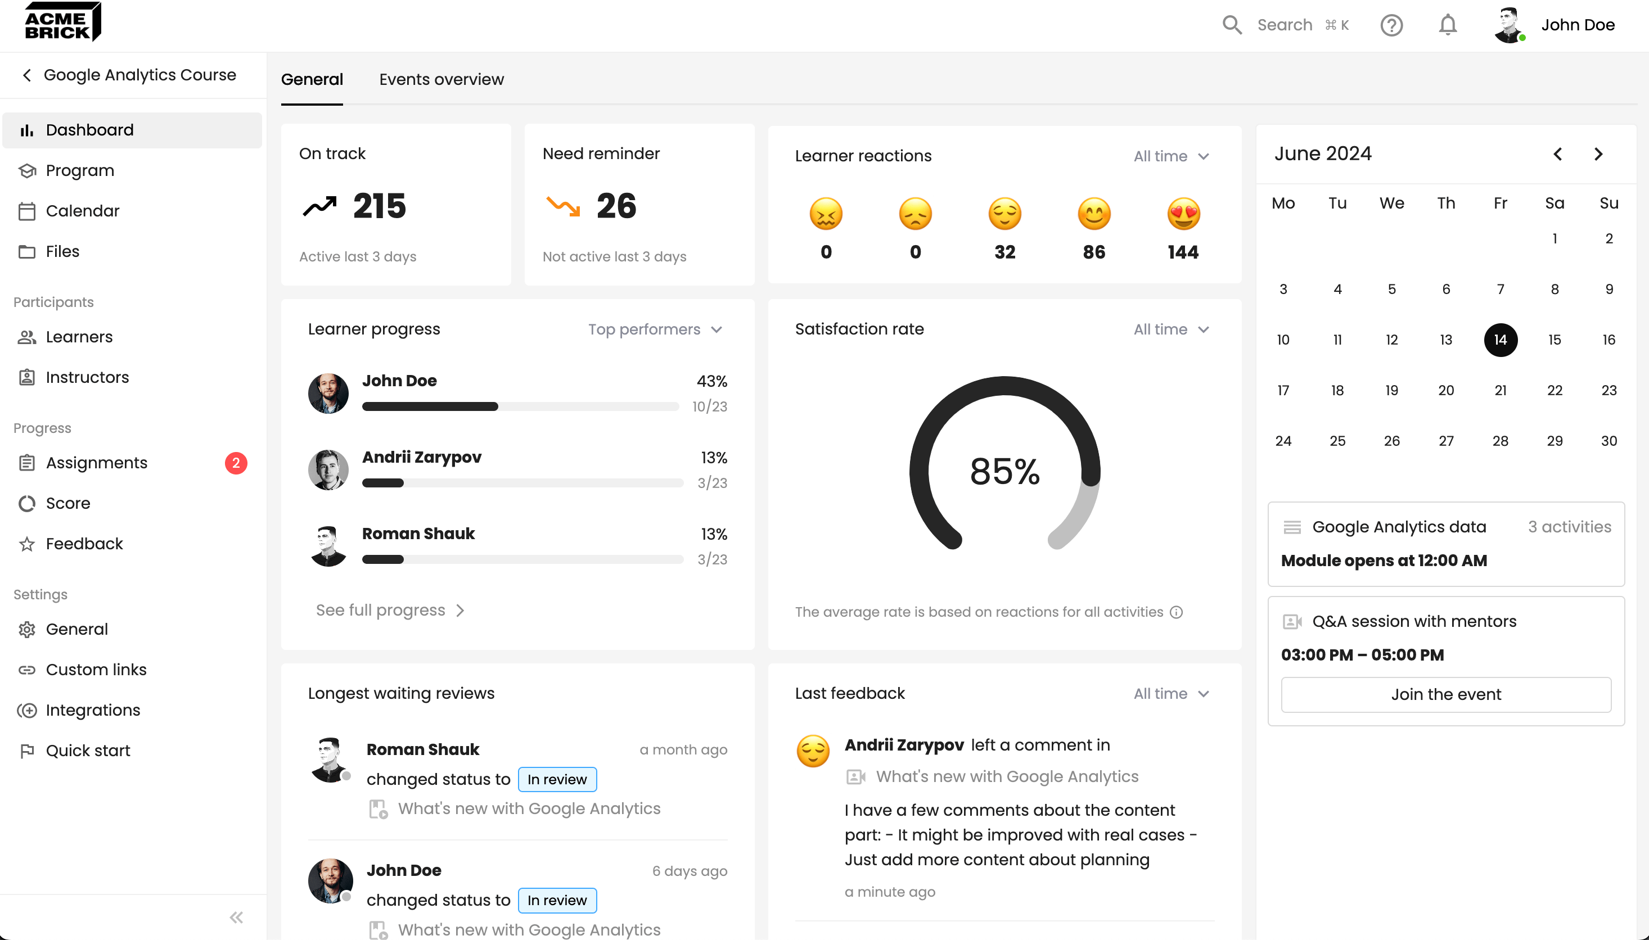This screenshot has height=940, width=1649.
Task: Go back from Google Analytics Course
Action: (27, 75)
